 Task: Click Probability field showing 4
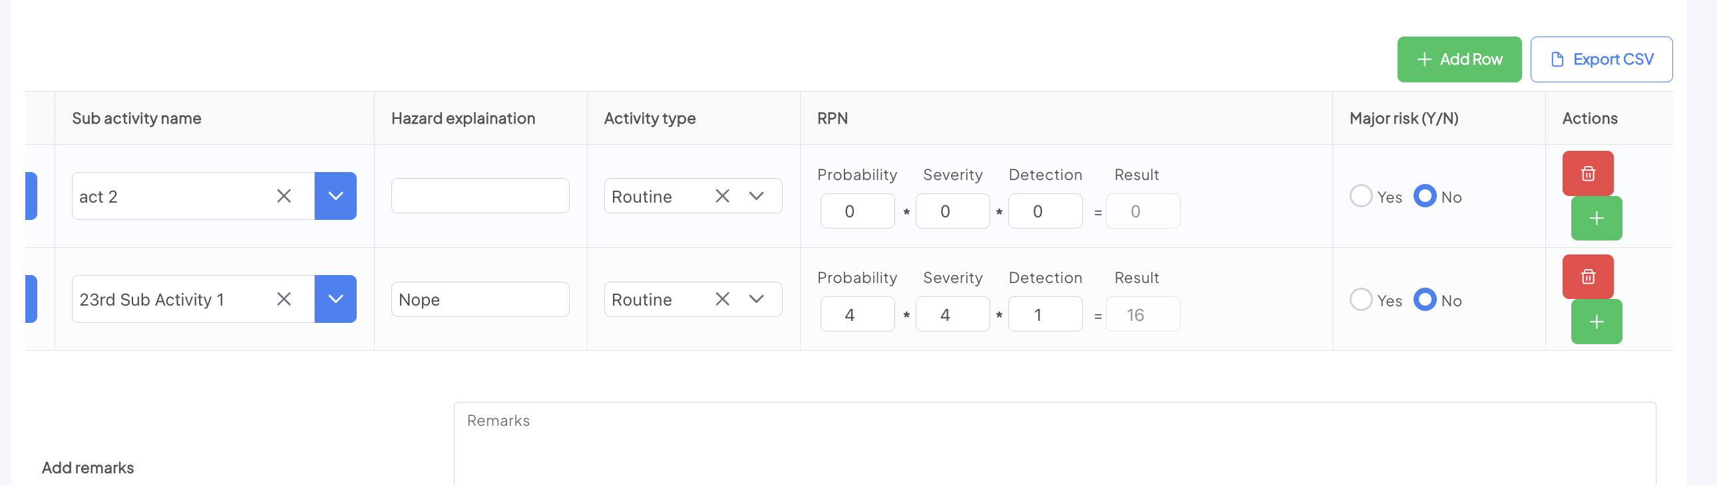(857, 315)
